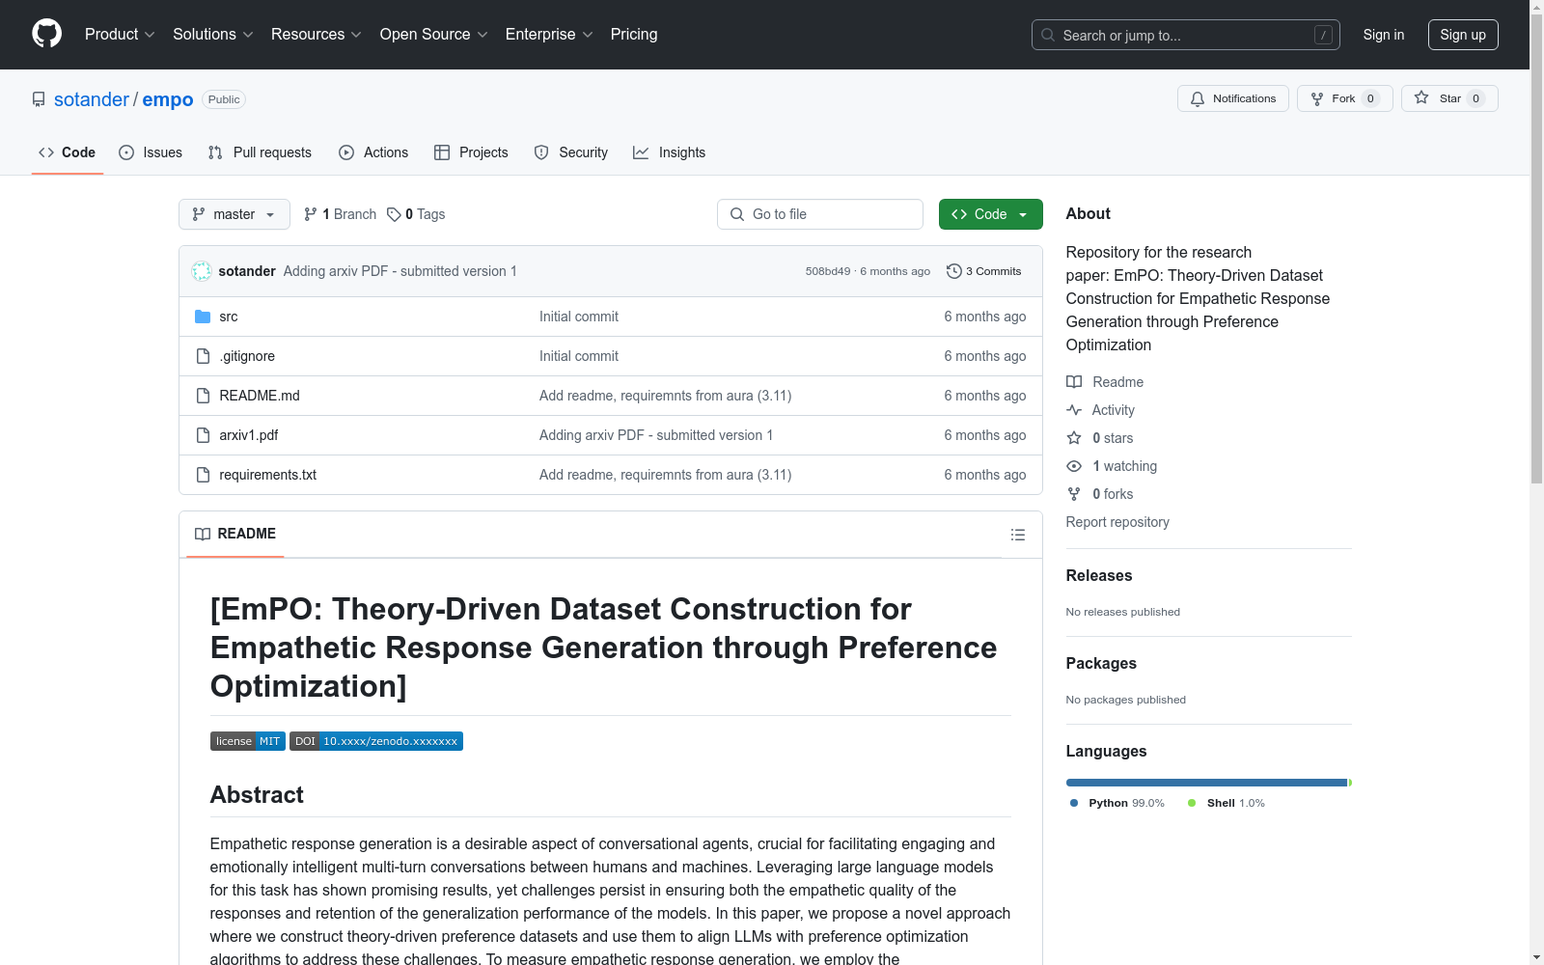Click the MIT license badge
The width and height of the screenshot is (1544, 965).
point(247,741)
